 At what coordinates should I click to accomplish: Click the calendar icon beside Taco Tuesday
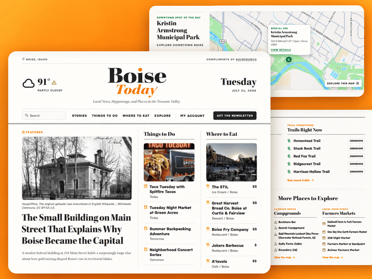tap(146, 186)
